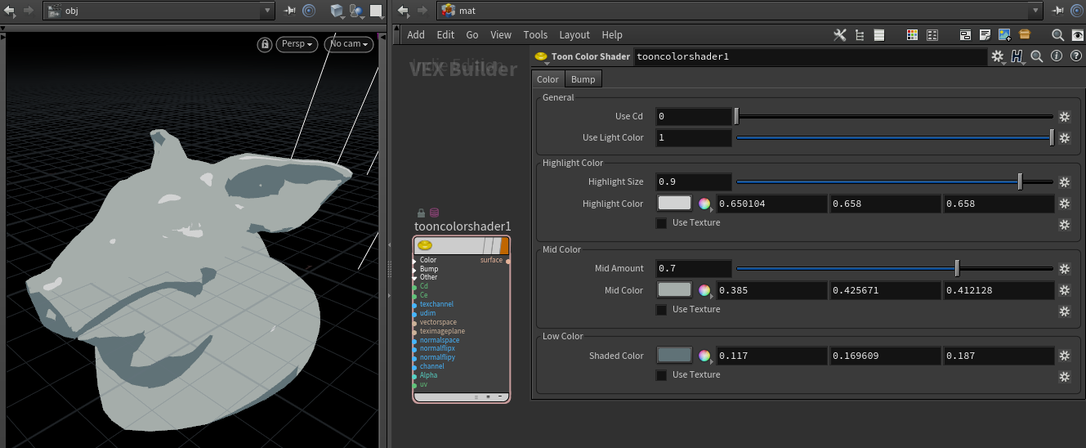The image size is (1086, 448).
Task: Select the tooncolorshader1 node header
Action: [x=462, y=245]
